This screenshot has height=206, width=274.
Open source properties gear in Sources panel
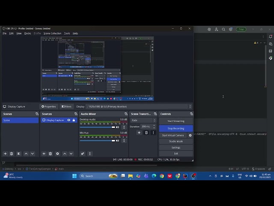point(57,154)
